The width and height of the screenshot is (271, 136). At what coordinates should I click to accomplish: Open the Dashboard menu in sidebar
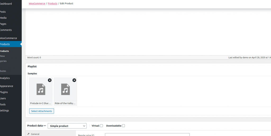tap(6, 4)
